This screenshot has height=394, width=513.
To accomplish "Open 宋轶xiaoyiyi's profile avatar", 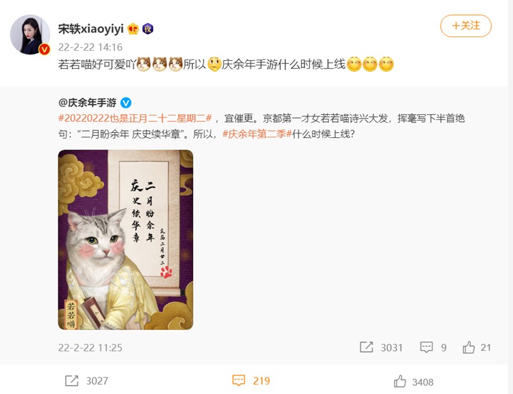I will click(30, 35).
